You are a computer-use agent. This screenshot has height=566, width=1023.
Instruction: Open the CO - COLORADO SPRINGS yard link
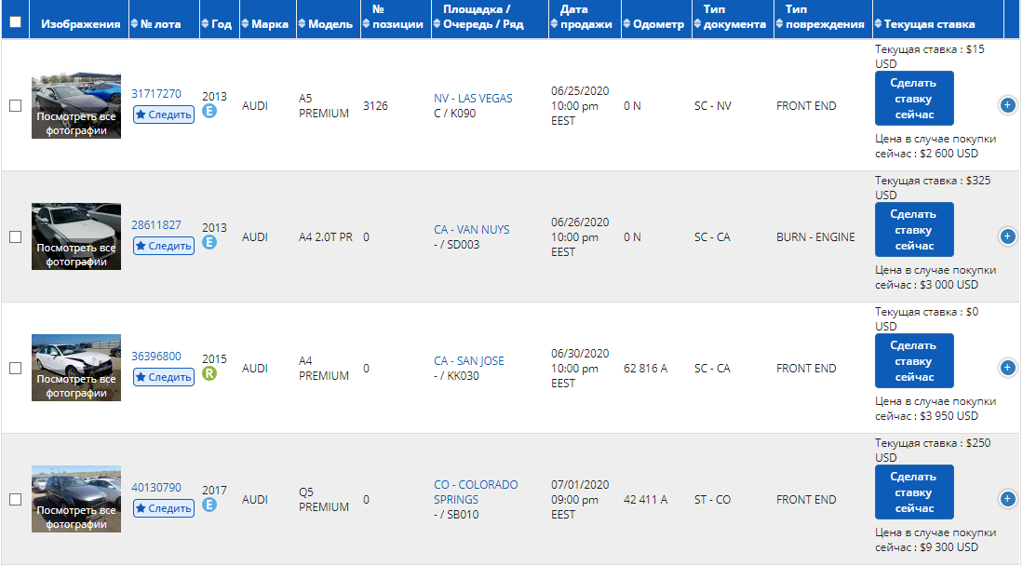pos(476,492)
